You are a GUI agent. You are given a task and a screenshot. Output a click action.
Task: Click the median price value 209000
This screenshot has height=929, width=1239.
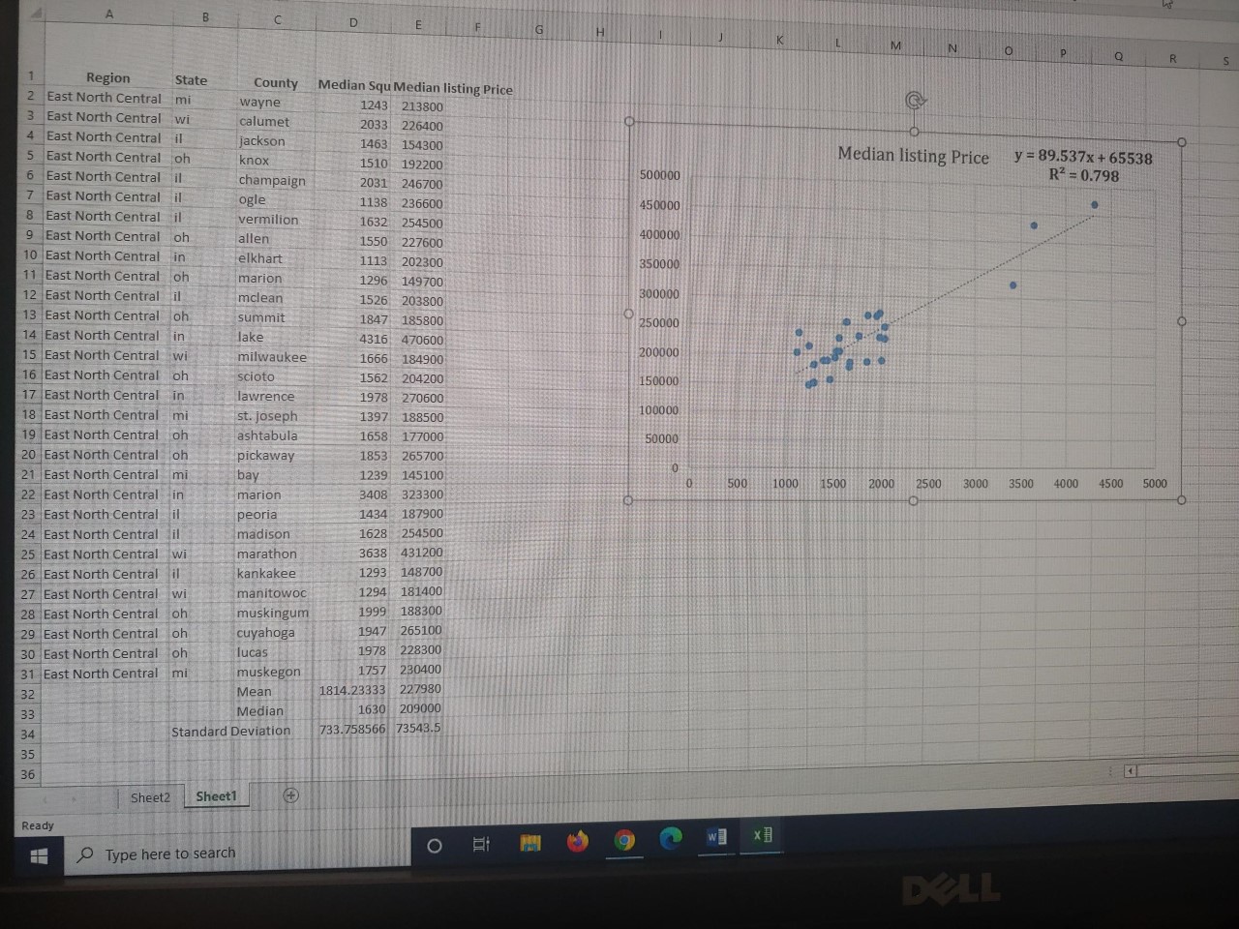[420, 708]
